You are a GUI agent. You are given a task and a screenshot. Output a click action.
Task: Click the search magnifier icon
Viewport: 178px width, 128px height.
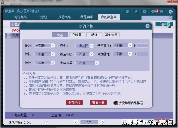pos(170,18)
